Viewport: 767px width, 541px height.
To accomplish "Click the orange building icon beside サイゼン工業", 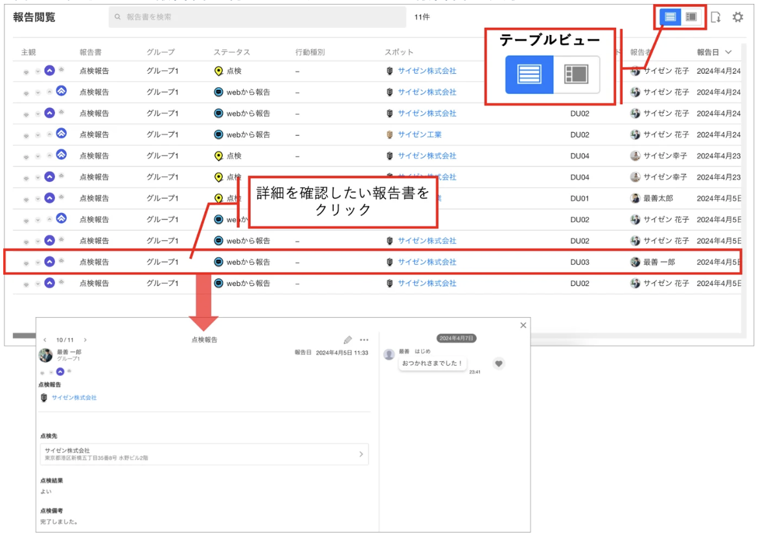I will [389, 135].
